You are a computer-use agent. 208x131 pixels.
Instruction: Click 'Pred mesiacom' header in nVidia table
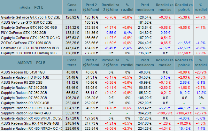click(x=145, y=7)
